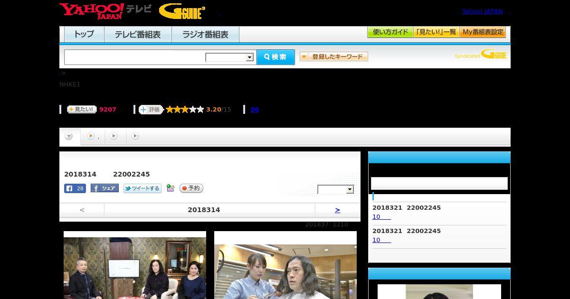Open the sidebar thumbnail under blue header

[439, 292]
